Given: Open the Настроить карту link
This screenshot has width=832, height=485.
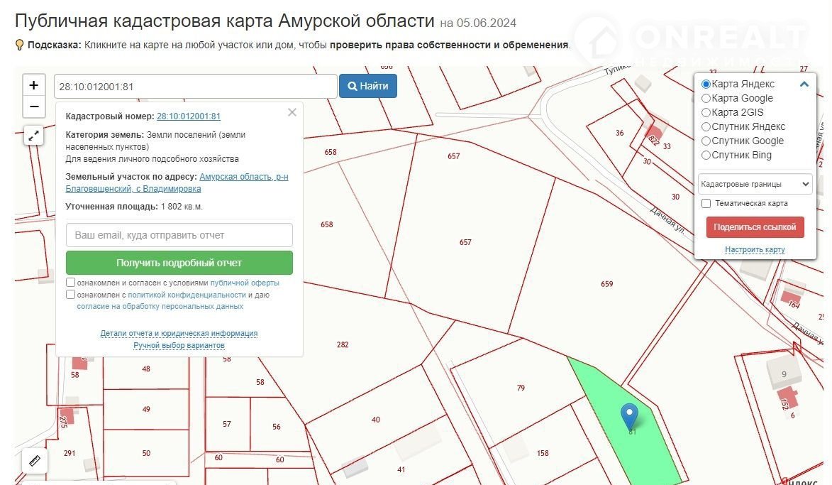Looking at the screenshot, I should click(x=755, y=250).
